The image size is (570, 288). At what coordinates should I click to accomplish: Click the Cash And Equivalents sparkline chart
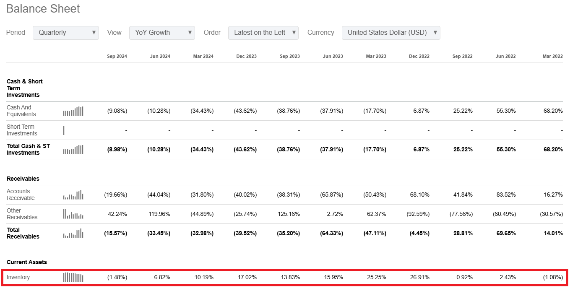pos(73,111)
